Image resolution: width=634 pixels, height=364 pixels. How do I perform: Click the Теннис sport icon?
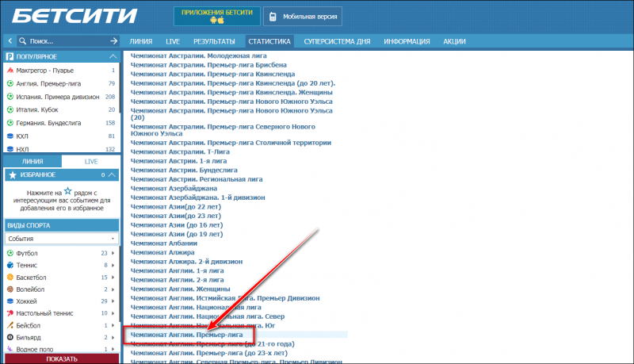coord(10,266)
